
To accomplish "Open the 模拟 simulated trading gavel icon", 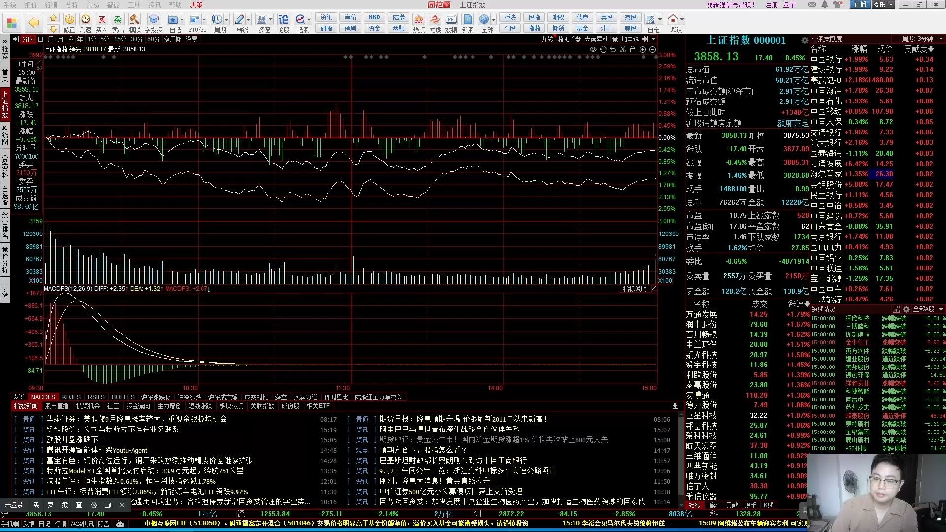I will (134, 19).
